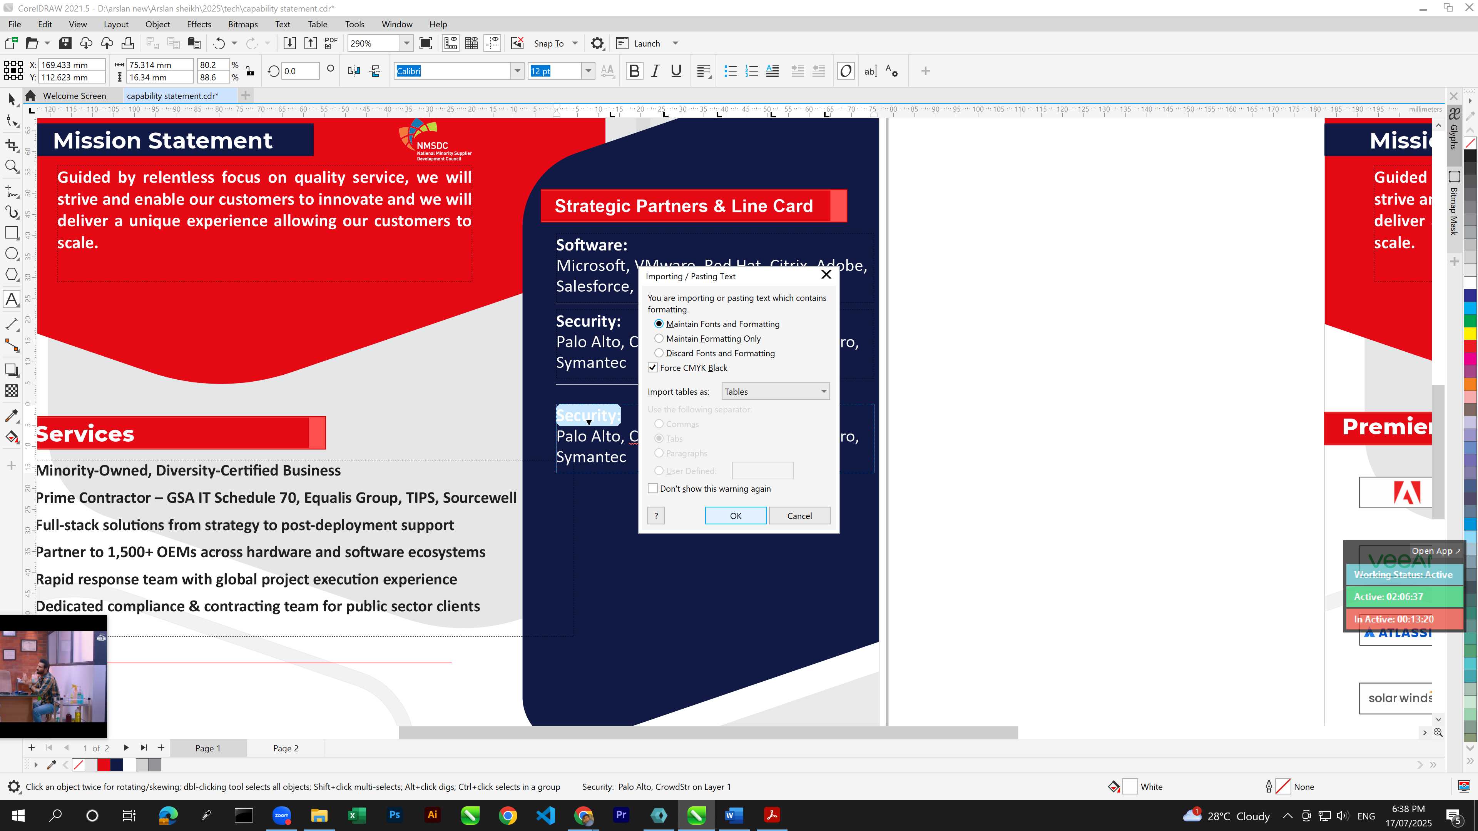The image size is (1478, 831).
Task: Open the File menu
Action: (15, 24)
